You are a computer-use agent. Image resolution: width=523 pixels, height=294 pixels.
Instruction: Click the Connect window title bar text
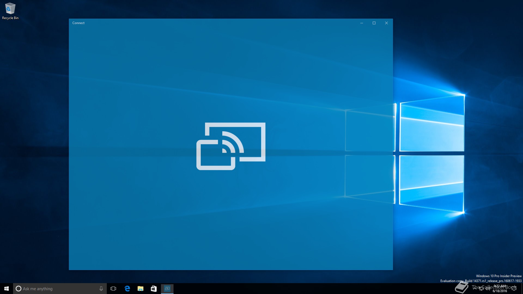pos(78,23)
